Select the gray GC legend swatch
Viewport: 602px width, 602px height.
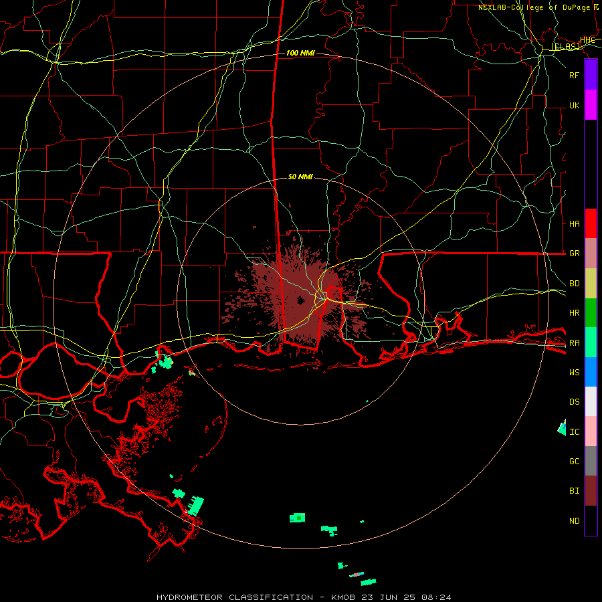[x=591, y=461]
